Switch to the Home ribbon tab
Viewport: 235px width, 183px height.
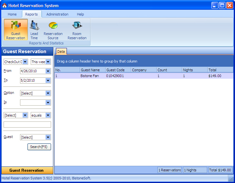[x=12, y=14]
